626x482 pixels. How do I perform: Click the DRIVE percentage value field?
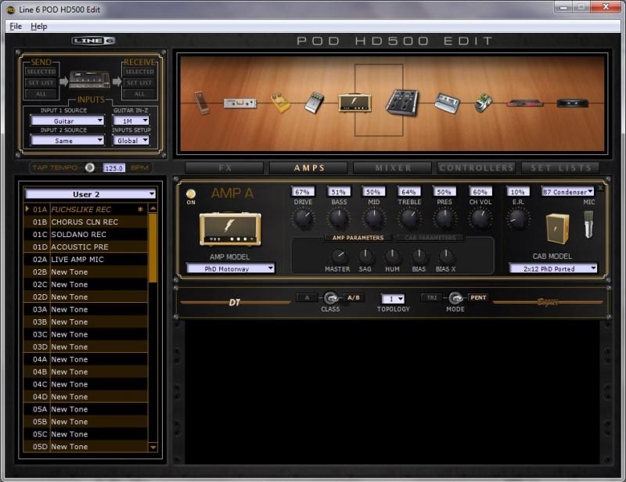pos(303,192)
